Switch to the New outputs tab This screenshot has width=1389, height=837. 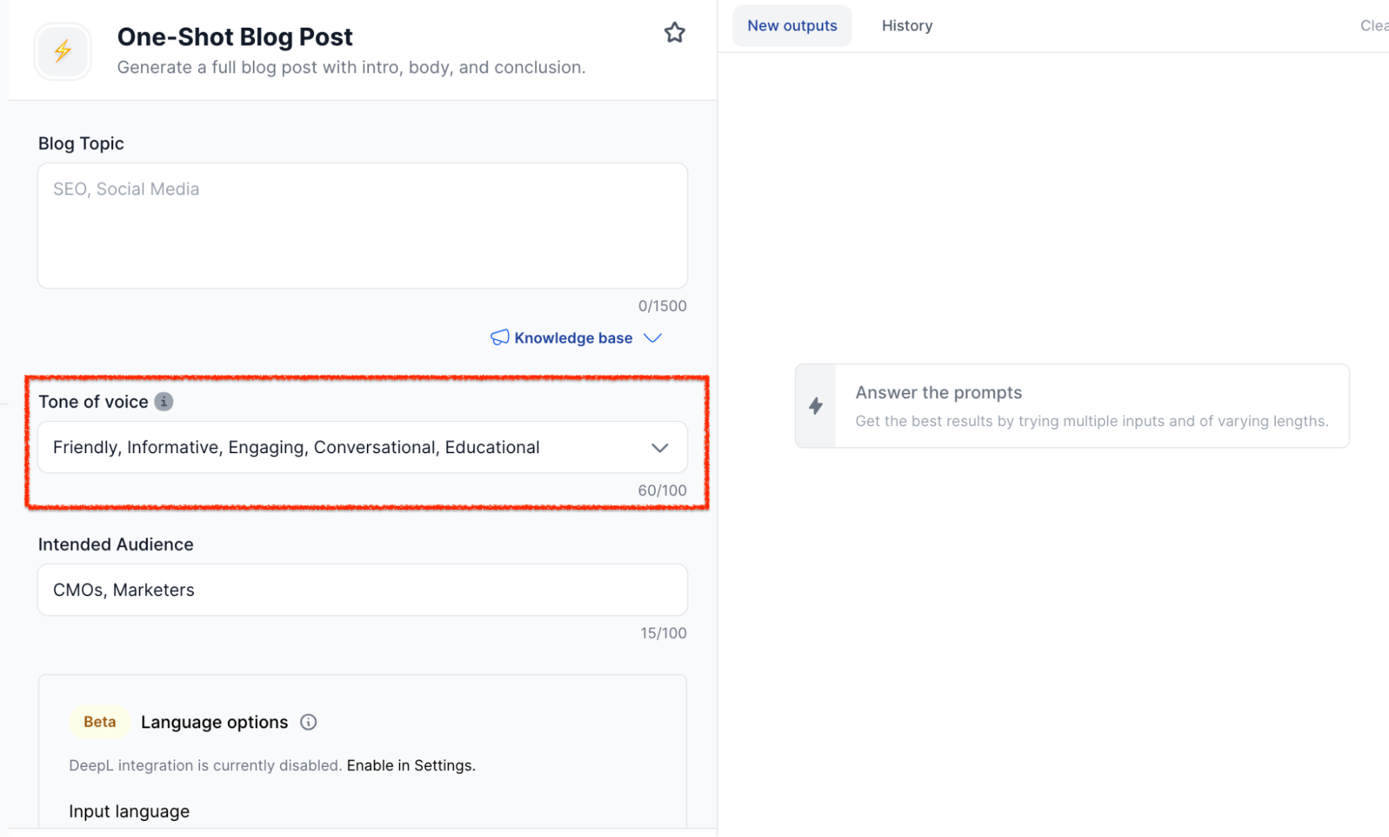point(791,26)
